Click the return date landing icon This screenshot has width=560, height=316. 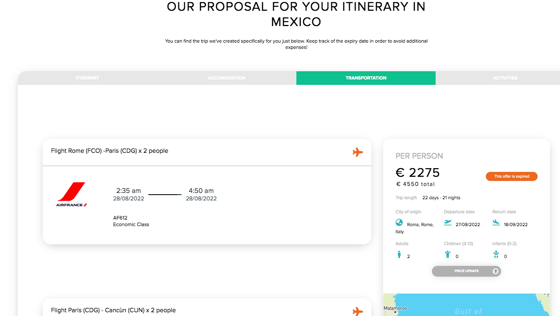[496, 222]
